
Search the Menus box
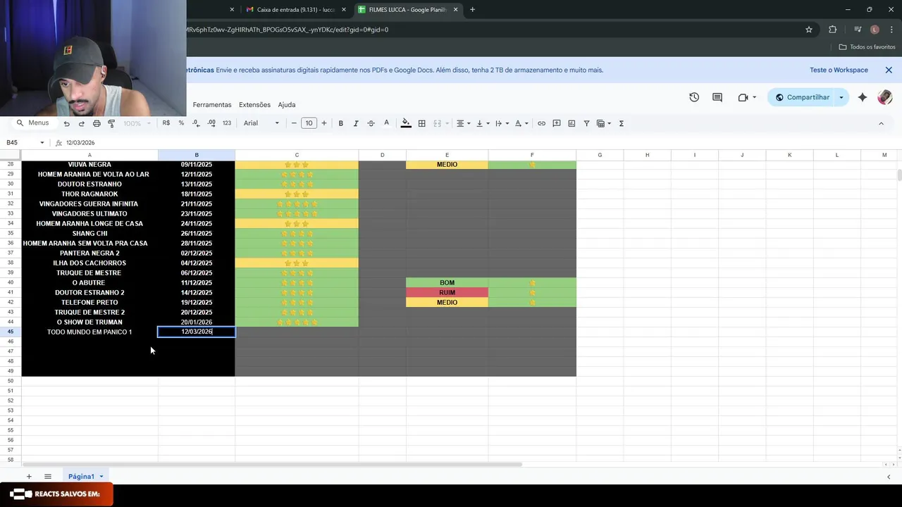tap(33, 123)
